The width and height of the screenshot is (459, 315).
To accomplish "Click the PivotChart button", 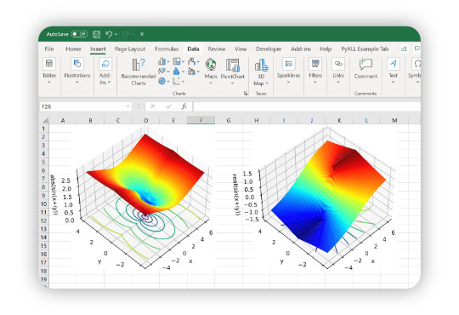I will click(x=232, y=72).
